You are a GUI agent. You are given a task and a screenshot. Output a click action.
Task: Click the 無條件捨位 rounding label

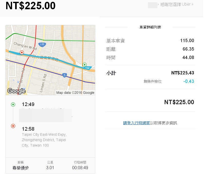tap(153, 81)
